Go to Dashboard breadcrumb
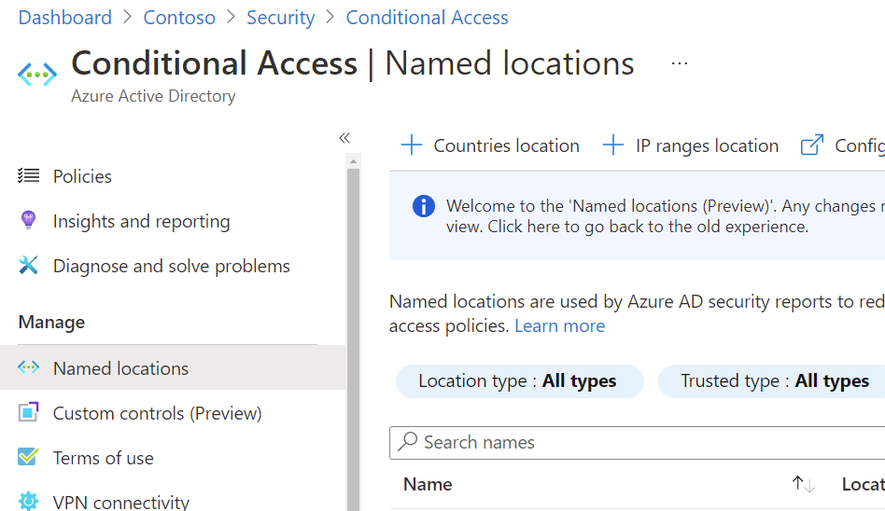 point(65,18)
